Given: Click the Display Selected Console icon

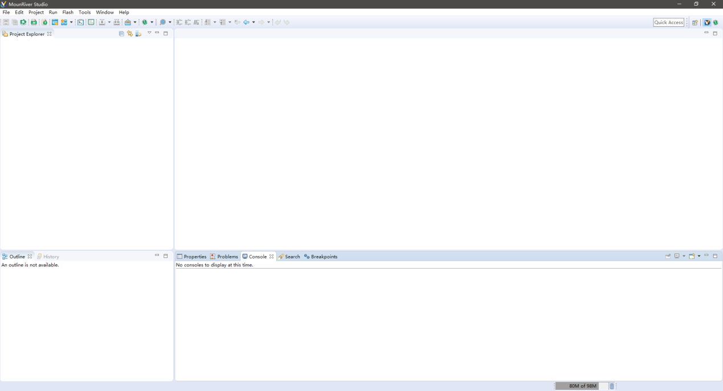Looking at the screenshot, I should [677, 256].
